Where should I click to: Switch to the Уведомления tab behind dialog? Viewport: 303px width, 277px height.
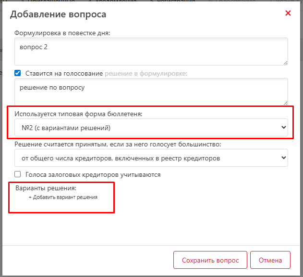click(x=114, y=1)
